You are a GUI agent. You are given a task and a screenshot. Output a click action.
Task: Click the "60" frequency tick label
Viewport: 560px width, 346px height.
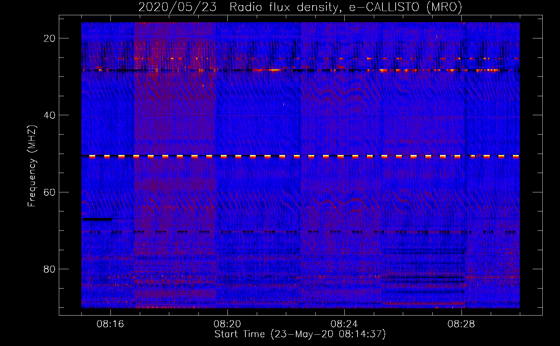coord(49,192)
